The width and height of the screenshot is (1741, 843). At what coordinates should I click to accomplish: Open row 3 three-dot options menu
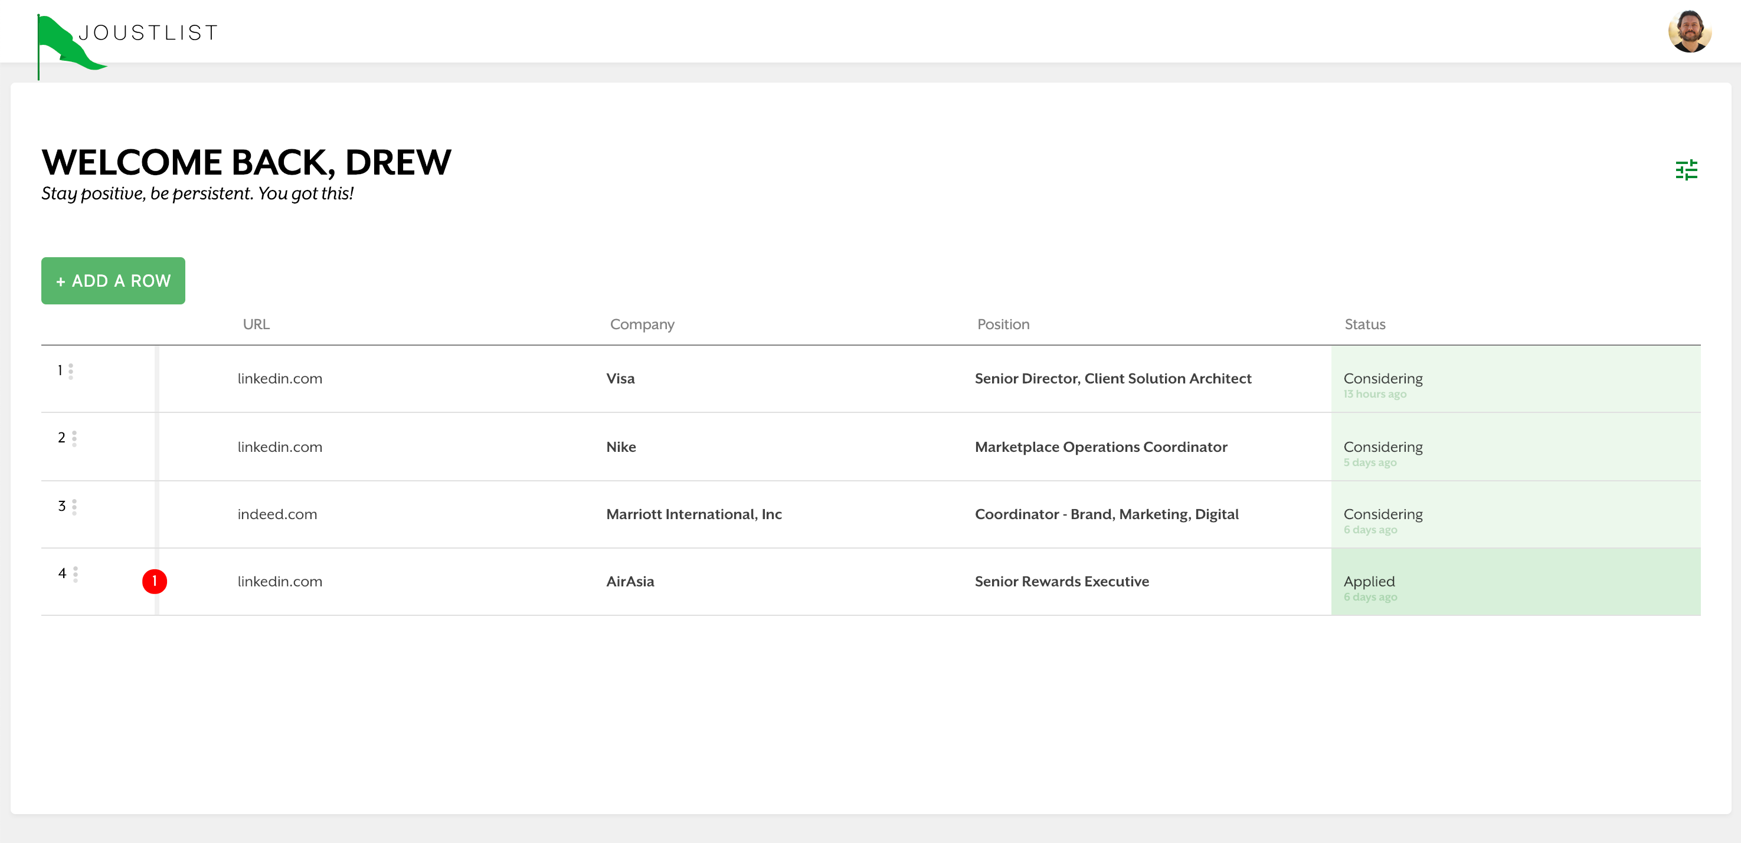coord(74,507)
